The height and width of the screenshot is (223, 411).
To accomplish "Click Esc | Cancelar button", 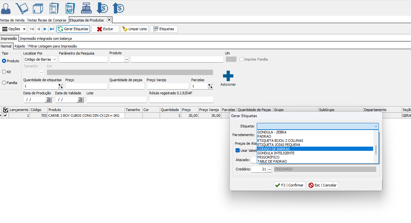I will coord(323,185).
